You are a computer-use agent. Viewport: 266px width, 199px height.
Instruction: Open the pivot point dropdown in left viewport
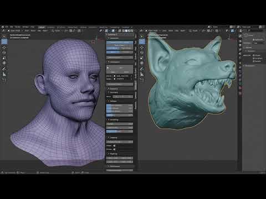click(66, 30)
